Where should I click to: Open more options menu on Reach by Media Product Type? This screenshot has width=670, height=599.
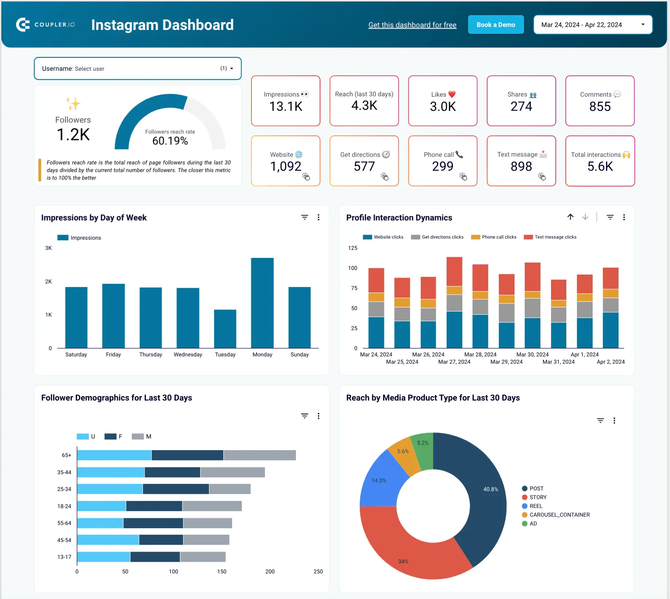coord(614,421)
